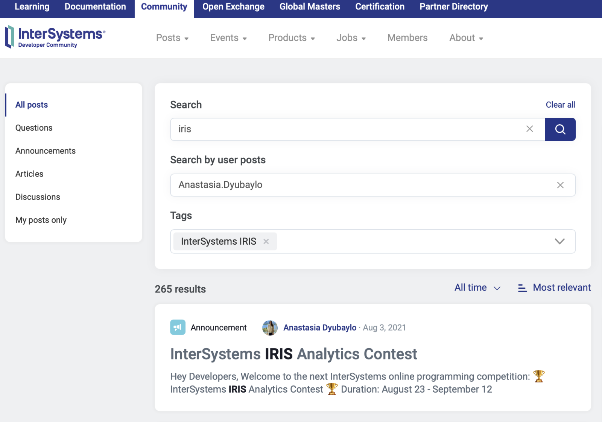Switch to the Open Exchange tab
Viewport: 602px width, 422px height.
click(x=233, y=7)
